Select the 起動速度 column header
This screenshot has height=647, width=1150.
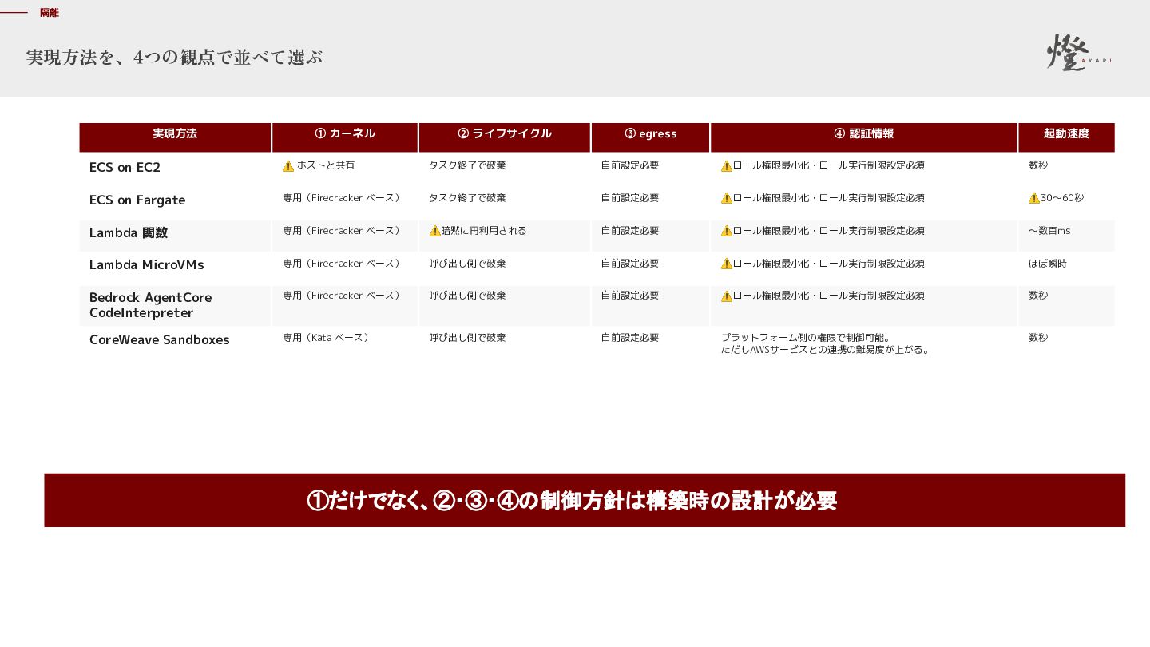point(1066,137)
